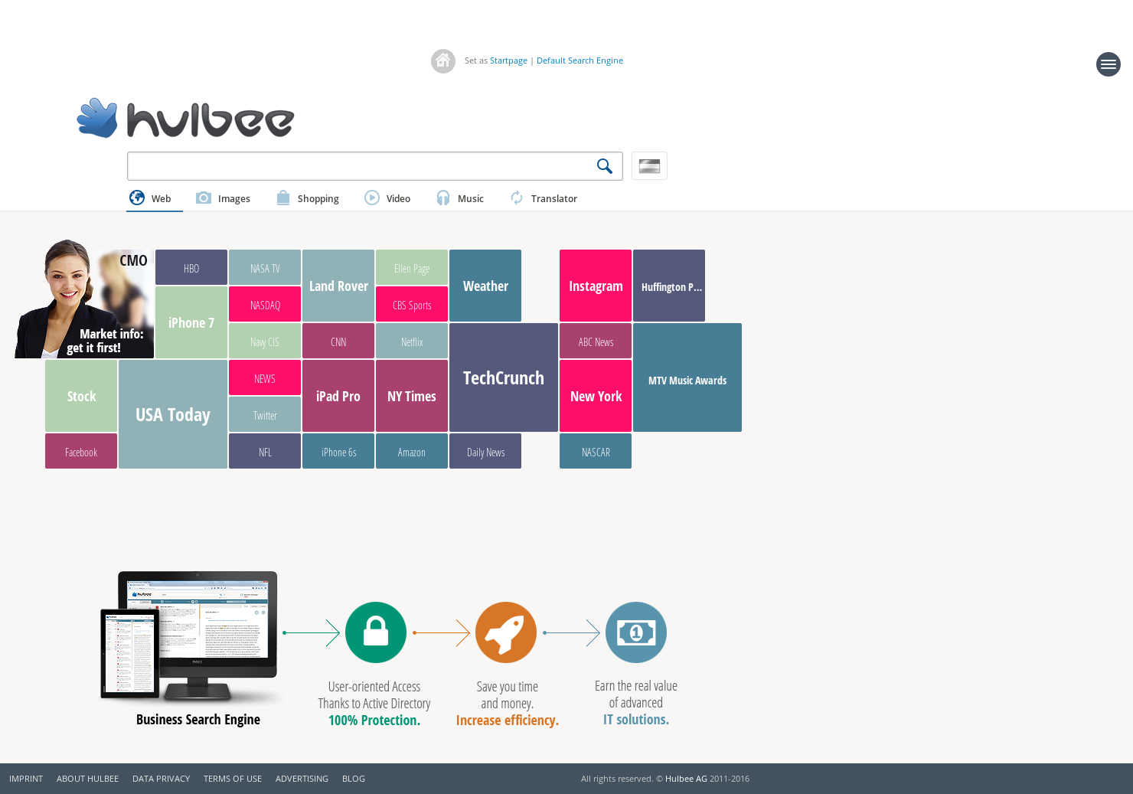Open the Navy CIS tile

(x=265, y=341)
